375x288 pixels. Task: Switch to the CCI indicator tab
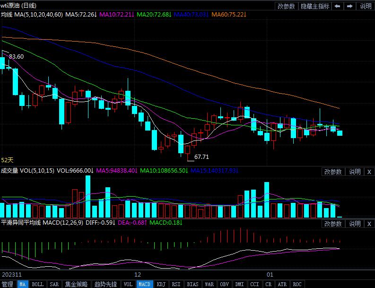[x=254, y=284]
